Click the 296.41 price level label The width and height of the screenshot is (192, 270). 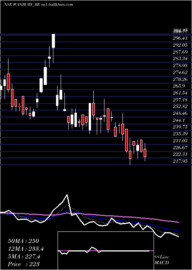coord(180,38)
